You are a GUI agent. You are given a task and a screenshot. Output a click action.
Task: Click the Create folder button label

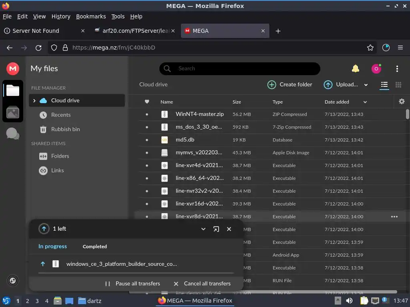(296, 85)
